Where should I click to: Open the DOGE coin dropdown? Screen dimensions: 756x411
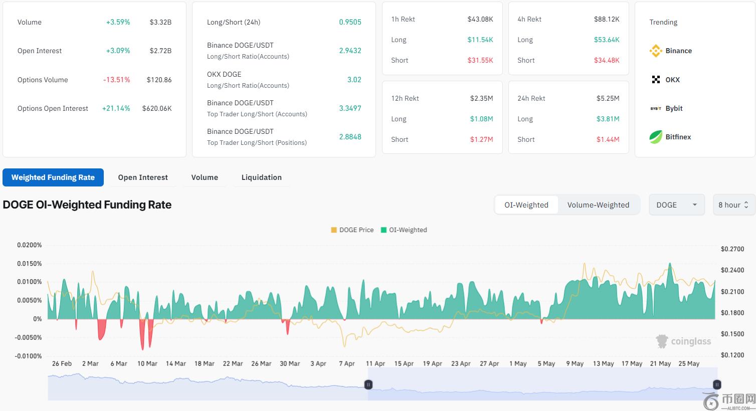coord(676,205)
